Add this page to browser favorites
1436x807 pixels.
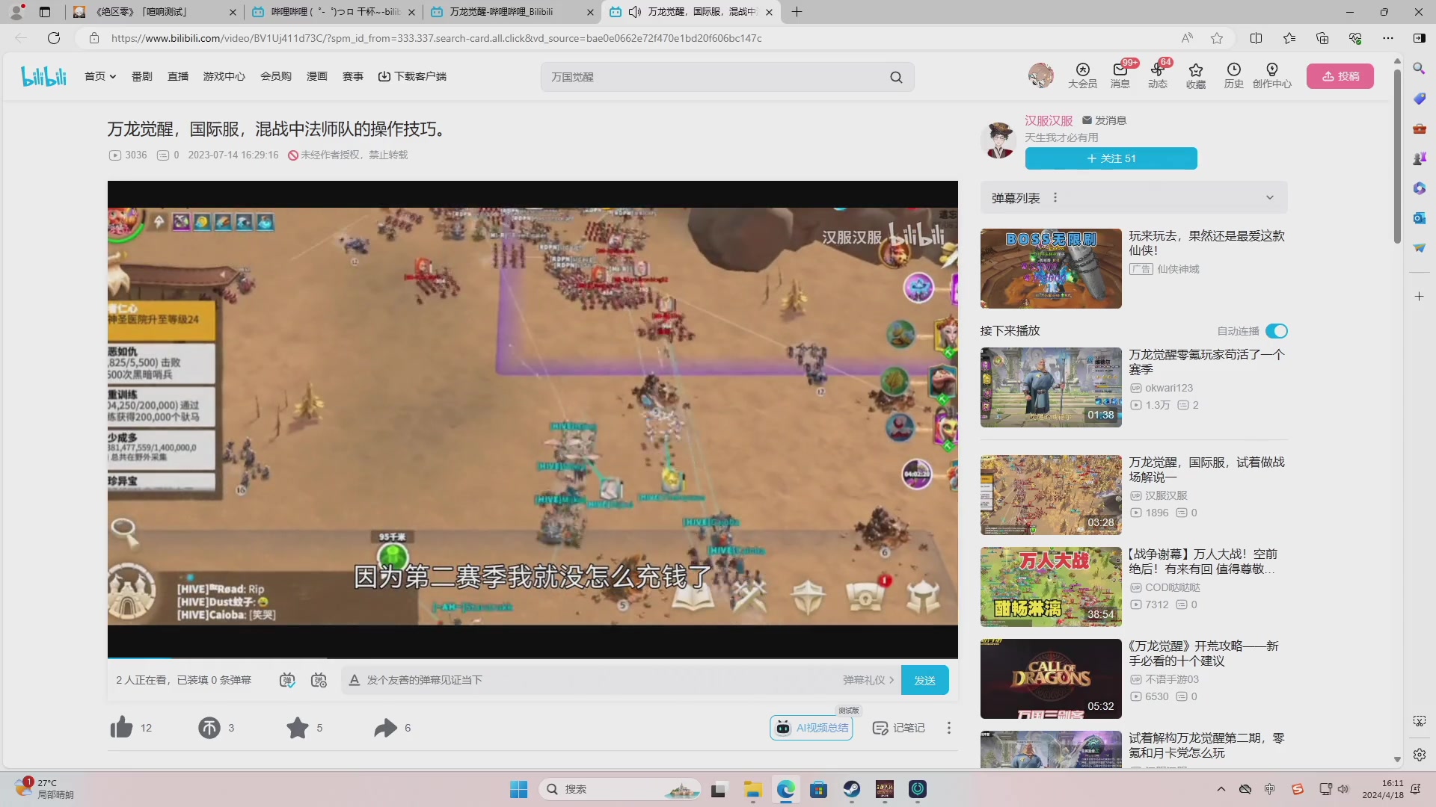coord(1217,38)
